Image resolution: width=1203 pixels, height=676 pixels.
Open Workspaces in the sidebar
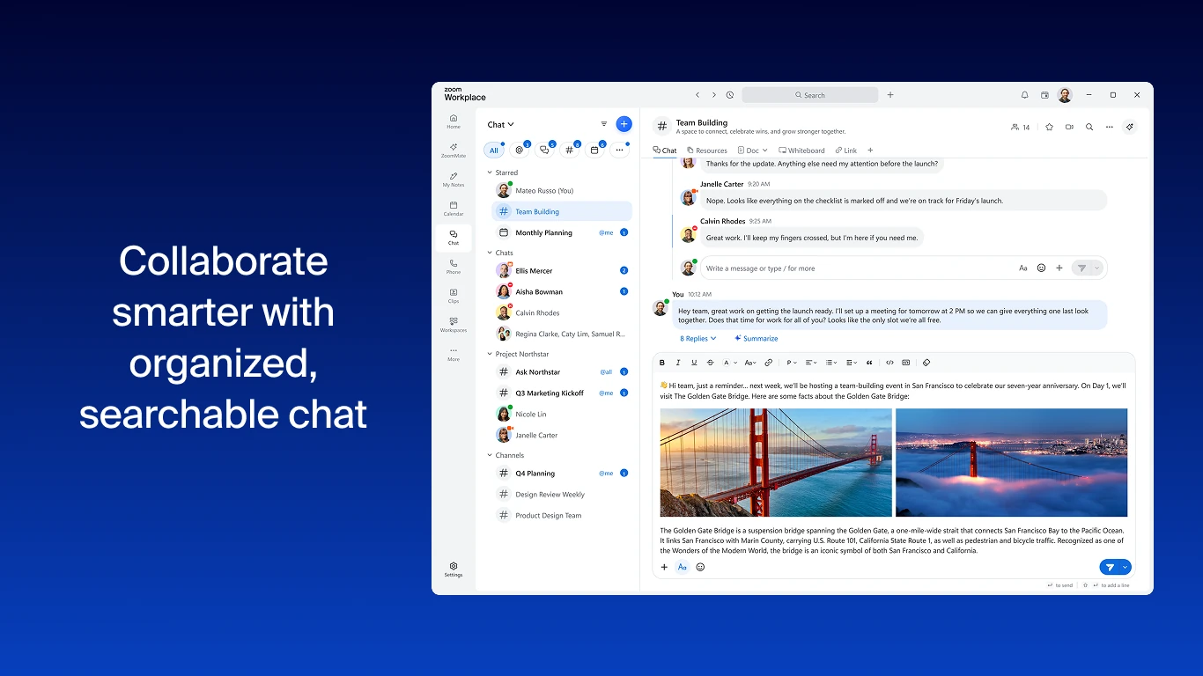point(454,325)
